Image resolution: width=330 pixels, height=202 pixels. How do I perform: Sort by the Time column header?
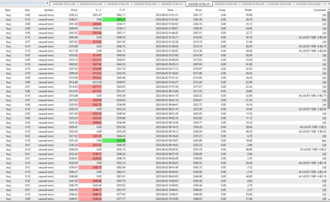[x=170, y=10]
